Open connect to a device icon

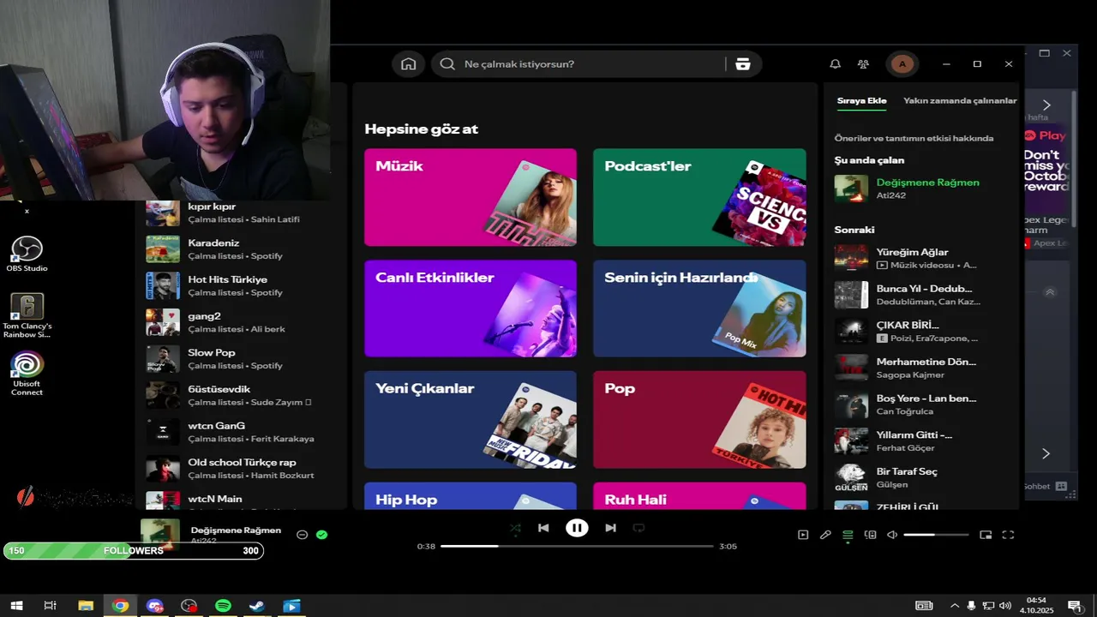pos(870,535)
